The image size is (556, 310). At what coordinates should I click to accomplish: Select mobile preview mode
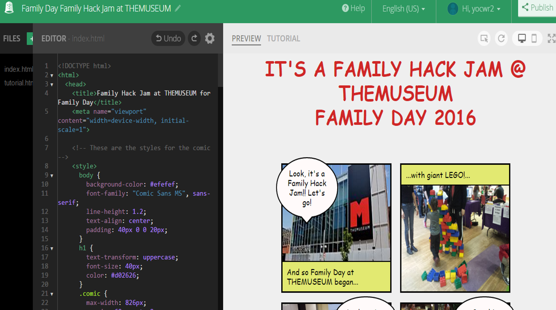pos(534,38)
